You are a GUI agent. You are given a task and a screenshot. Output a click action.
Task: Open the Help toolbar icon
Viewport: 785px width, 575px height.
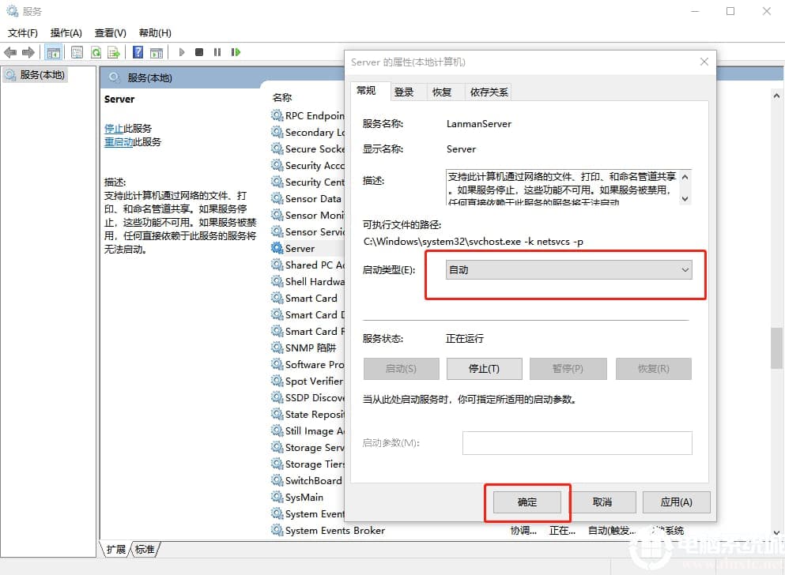(138, 52)
